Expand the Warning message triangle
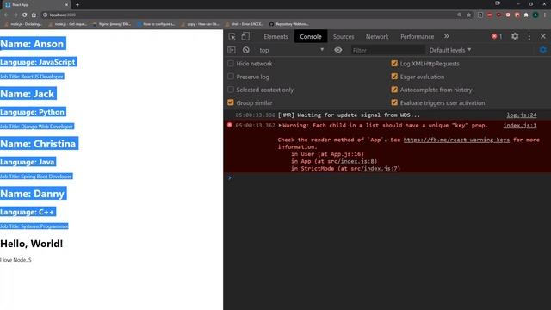551x310 pixels. click(280, 125)
